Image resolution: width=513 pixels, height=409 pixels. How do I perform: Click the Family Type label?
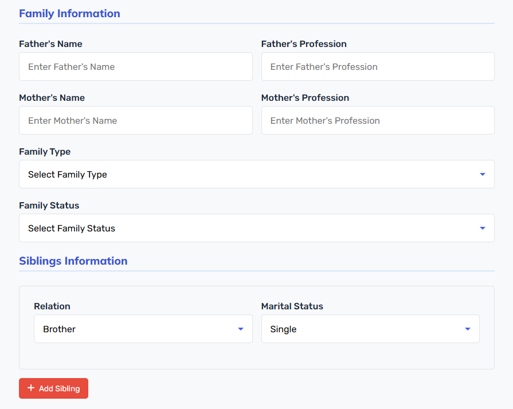tap(45, 152)
